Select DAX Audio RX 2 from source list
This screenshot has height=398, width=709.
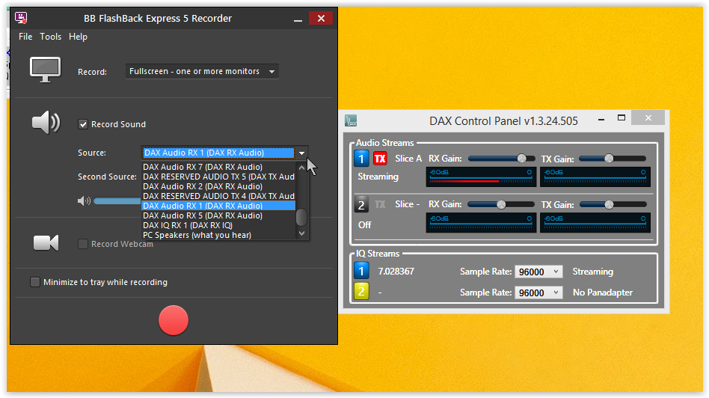point(218,186)
